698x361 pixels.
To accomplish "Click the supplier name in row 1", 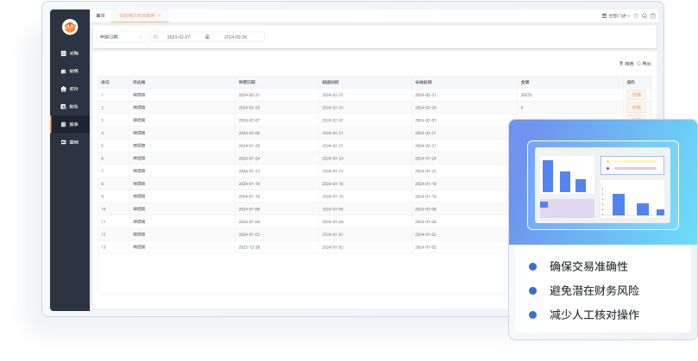I will pos(139,95).
